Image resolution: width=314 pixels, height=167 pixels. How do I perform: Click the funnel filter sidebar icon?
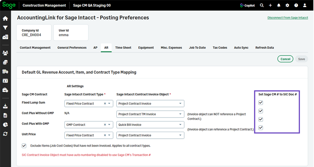[x=5, y=28]
